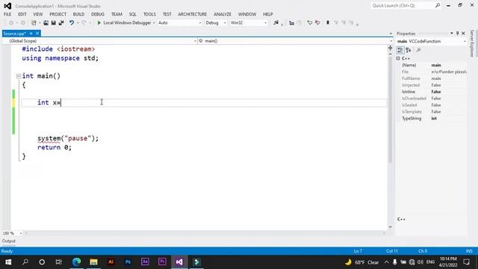Navigate backward with toolbar back arrow

11,23
